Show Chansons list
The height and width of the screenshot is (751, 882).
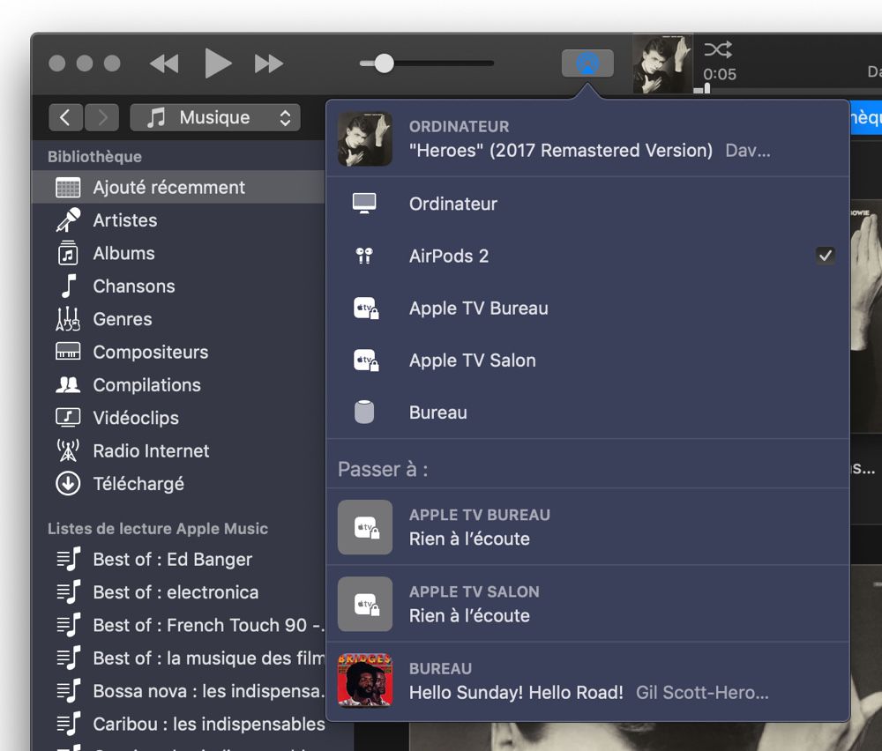click(x=178, y=286)
